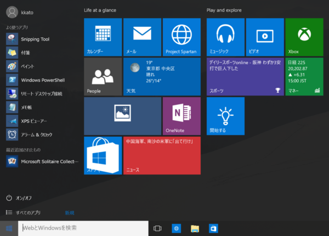This screenshot has width=329, height=236.
Task: Open the ミュージック music tile
Action: (x=225, y=37)
